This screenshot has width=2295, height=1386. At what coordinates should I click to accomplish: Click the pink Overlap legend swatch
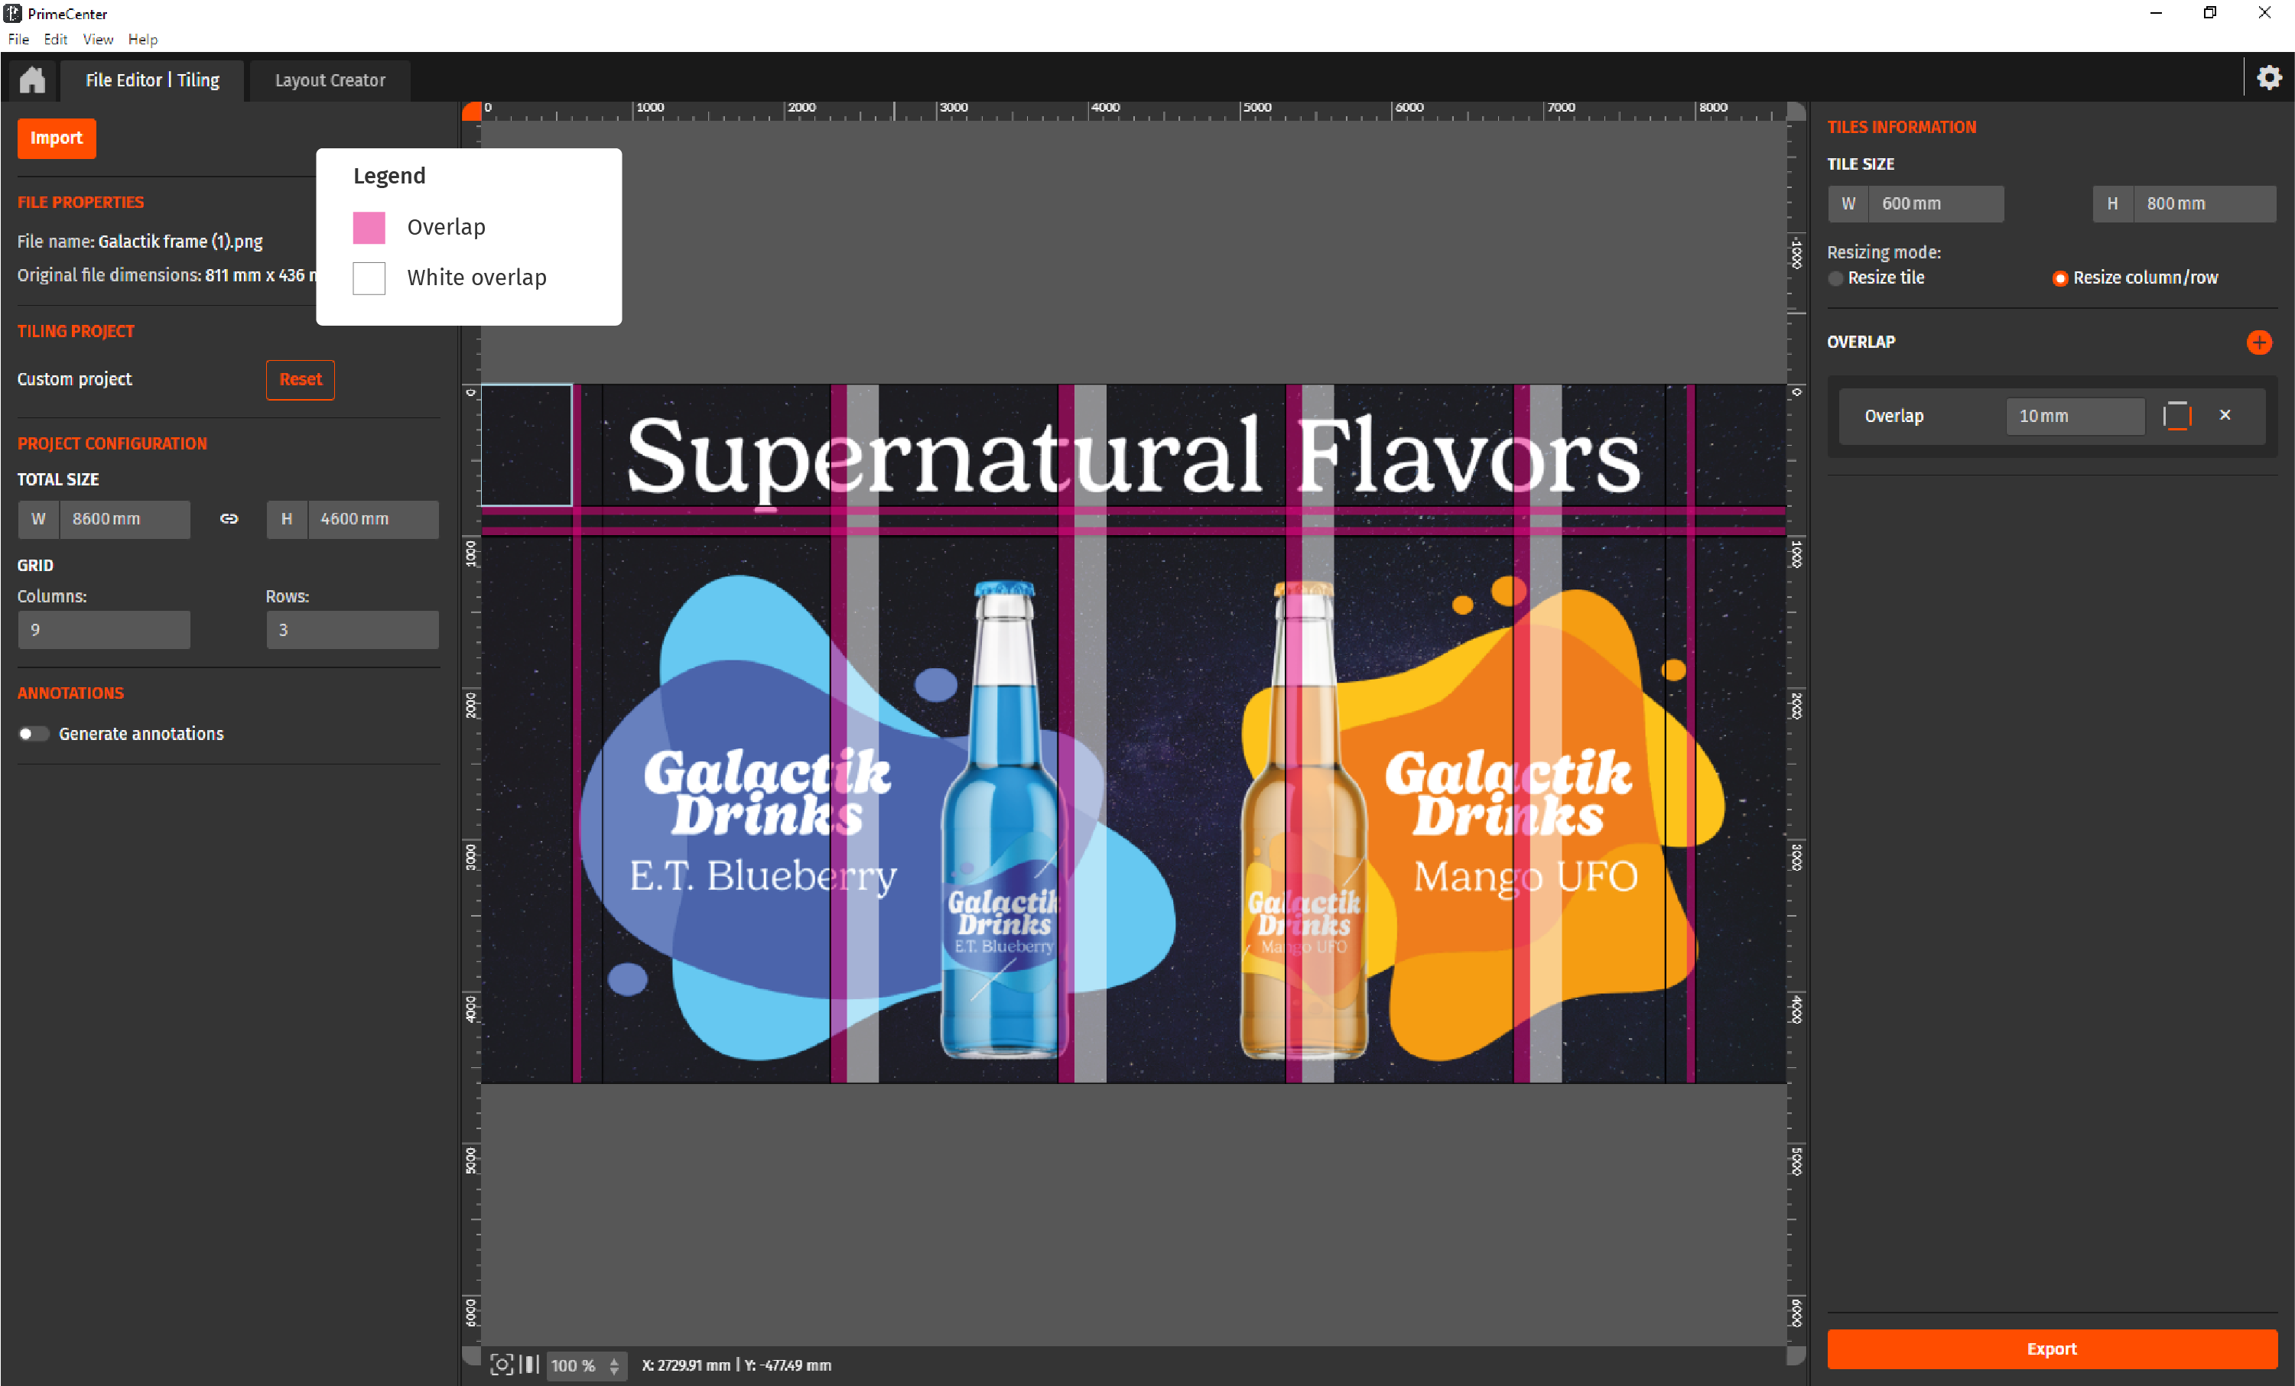[x=369, y=228]
